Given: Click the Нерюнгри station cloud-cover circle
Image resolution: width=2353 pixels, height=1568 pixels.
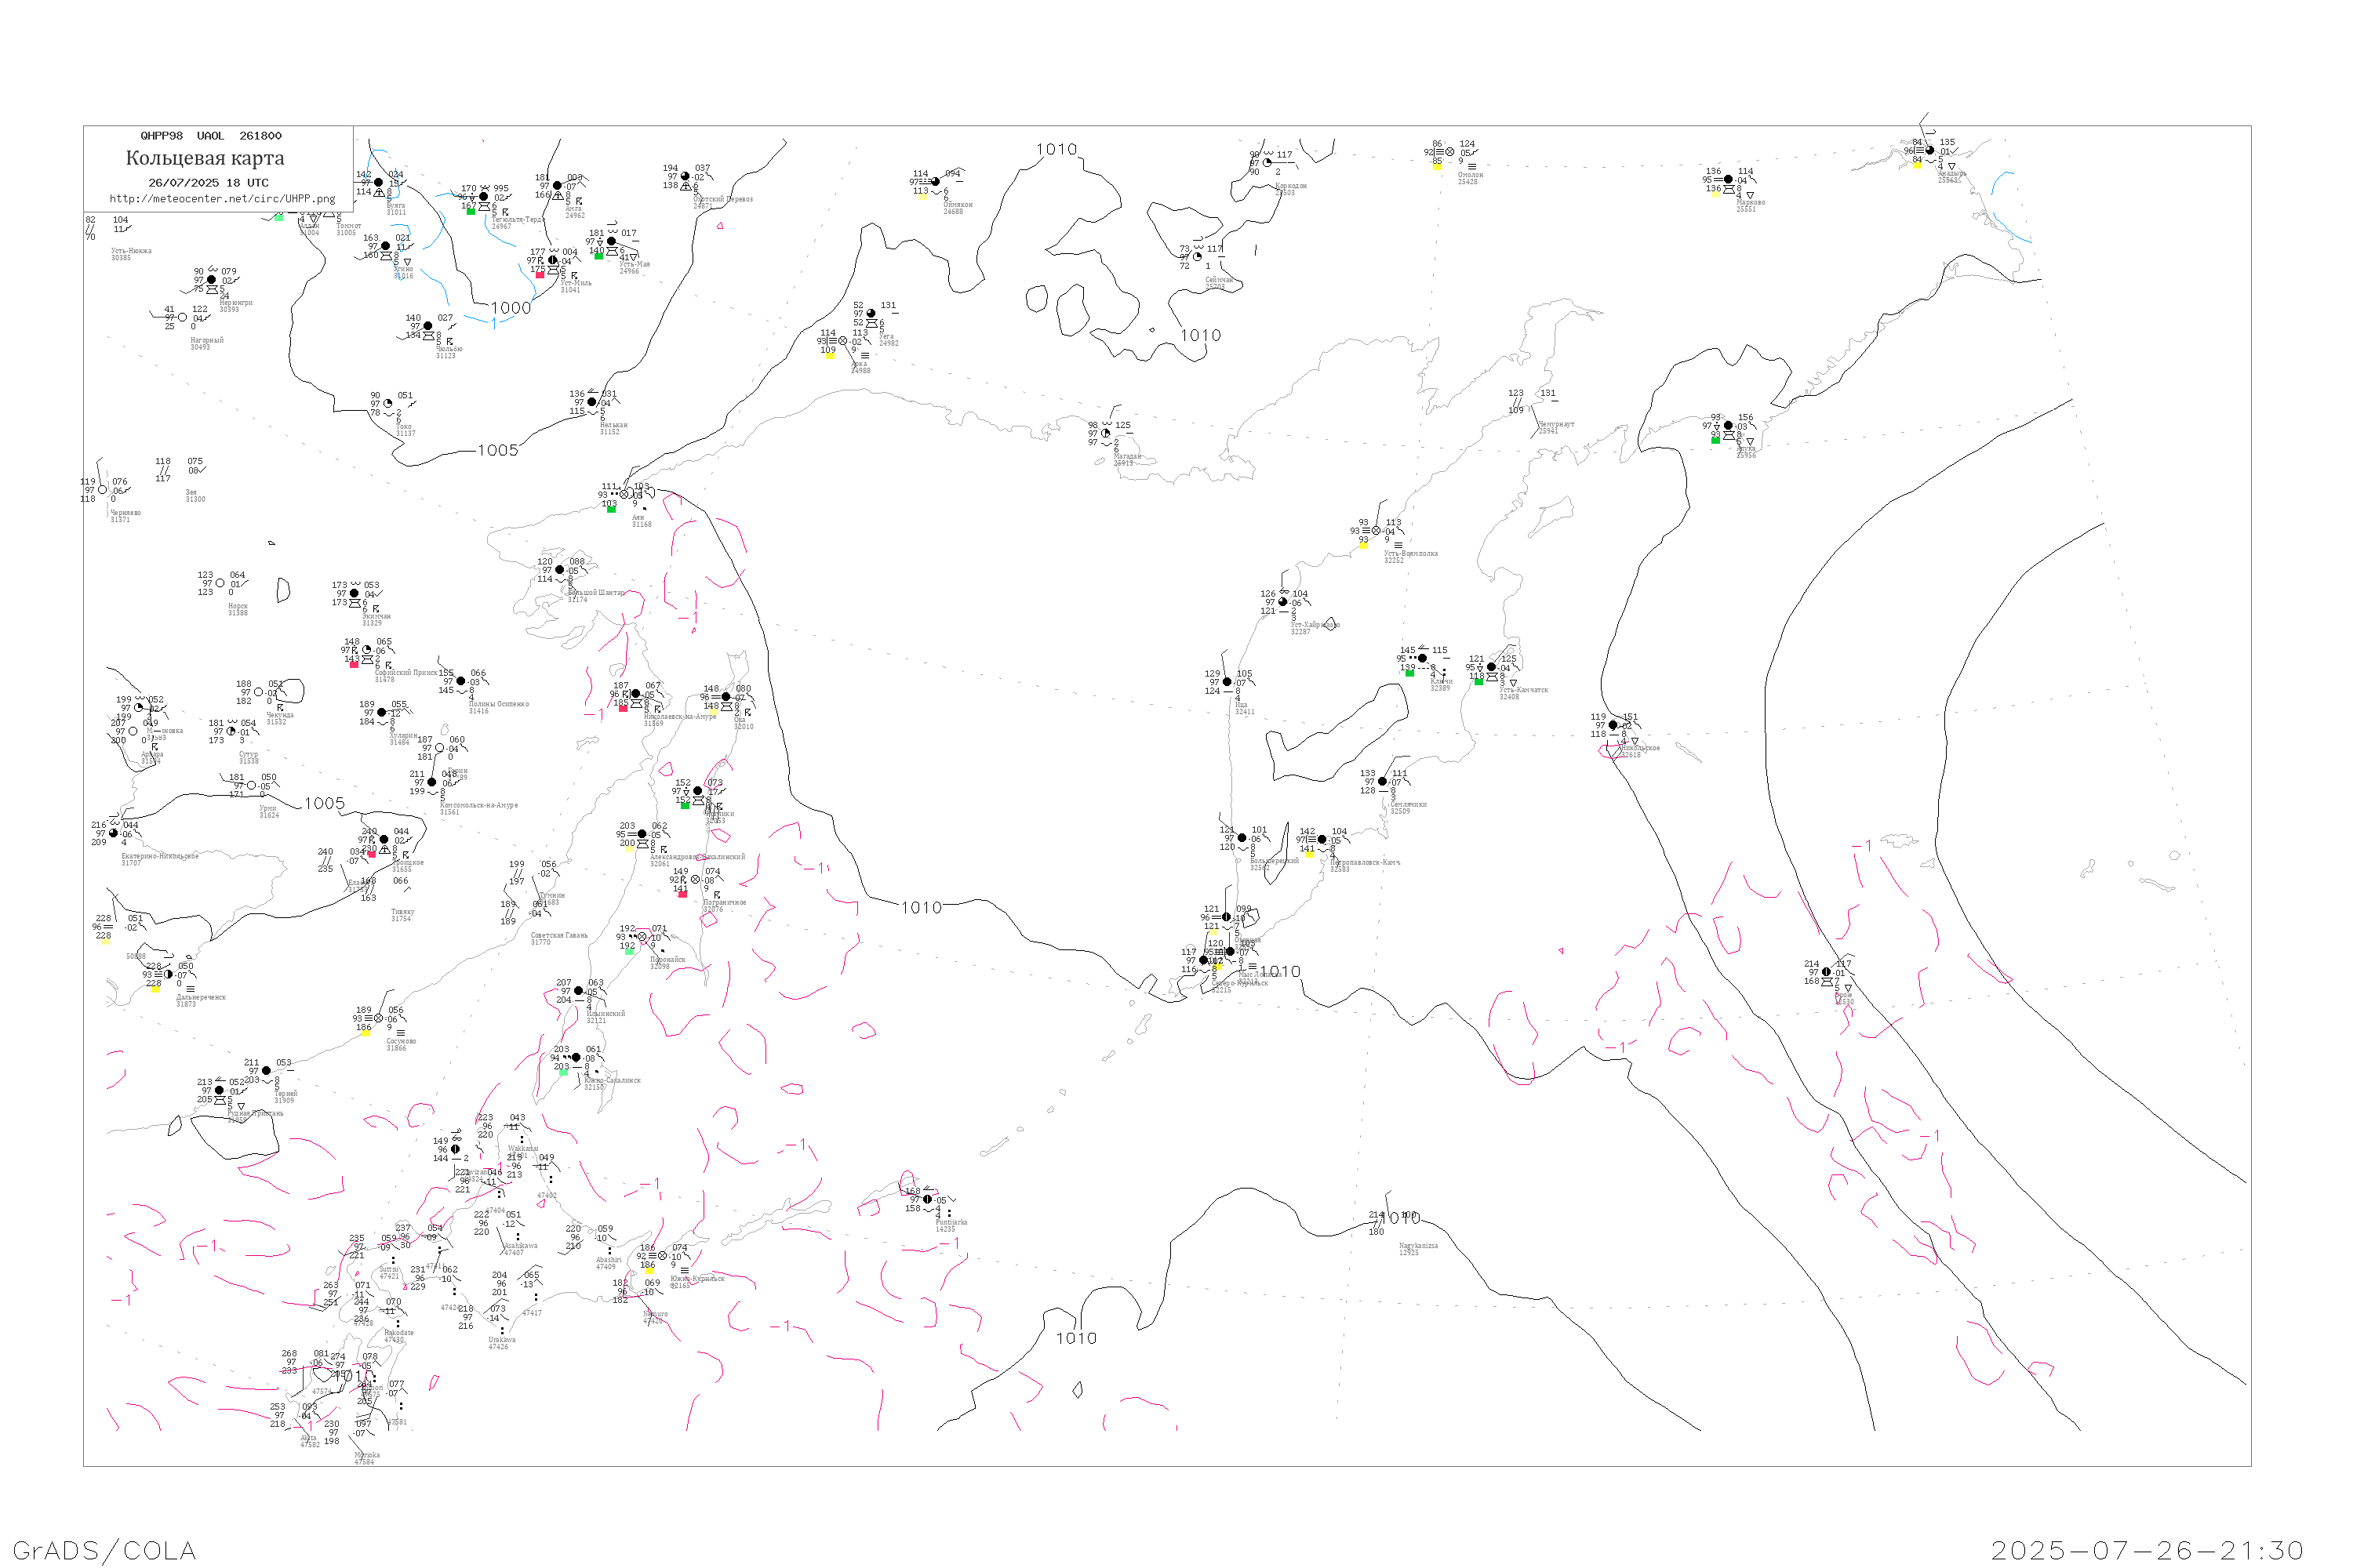Looking at the screenshot, I should tap(211, 280).
